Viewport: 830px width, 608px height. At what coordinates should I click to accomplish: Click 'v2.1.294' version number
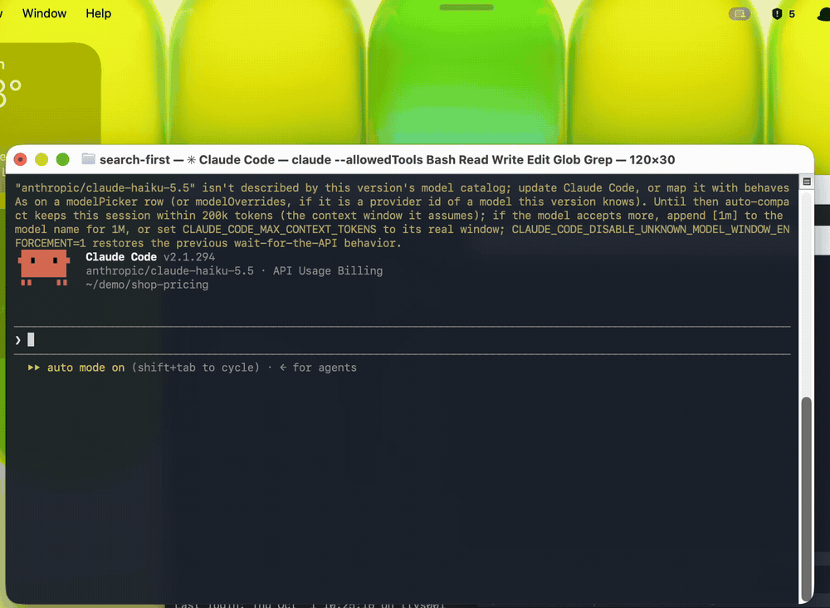(x=189, y=256)
